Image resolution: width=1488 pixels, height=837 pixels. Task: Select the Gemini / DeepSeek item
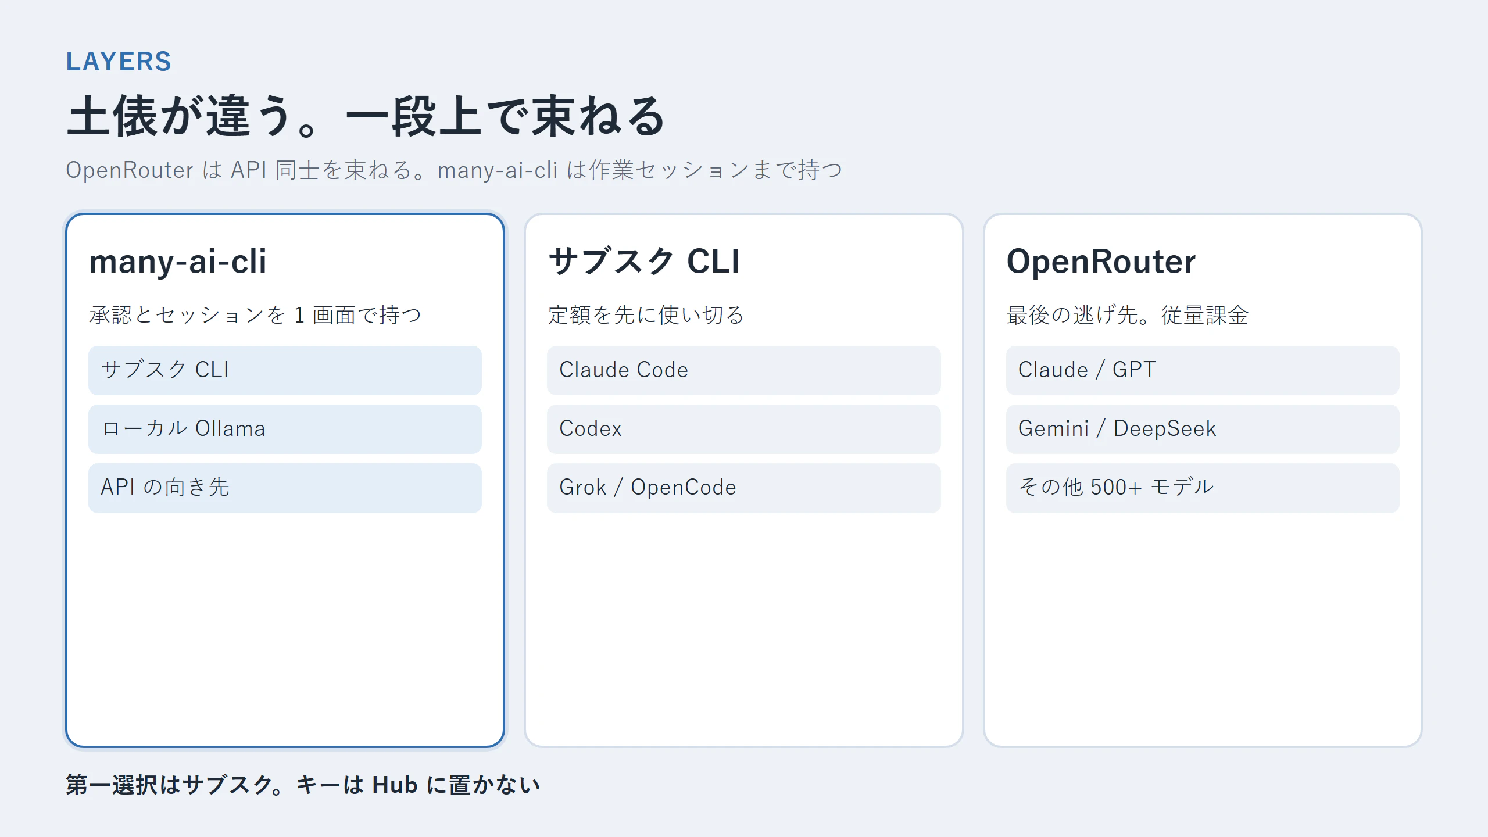1203,429
